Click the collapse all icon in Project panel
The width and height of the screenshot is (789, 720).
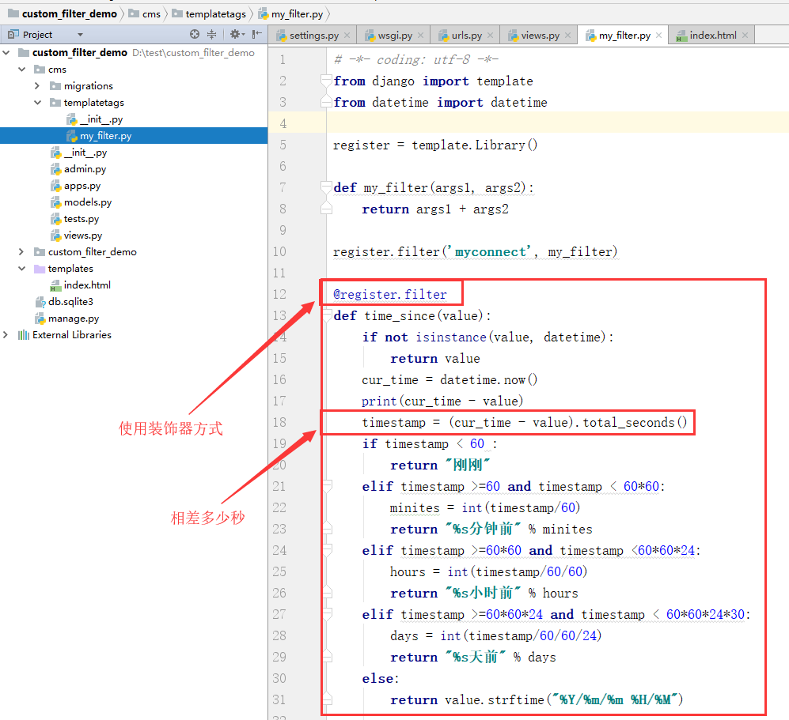212,34
